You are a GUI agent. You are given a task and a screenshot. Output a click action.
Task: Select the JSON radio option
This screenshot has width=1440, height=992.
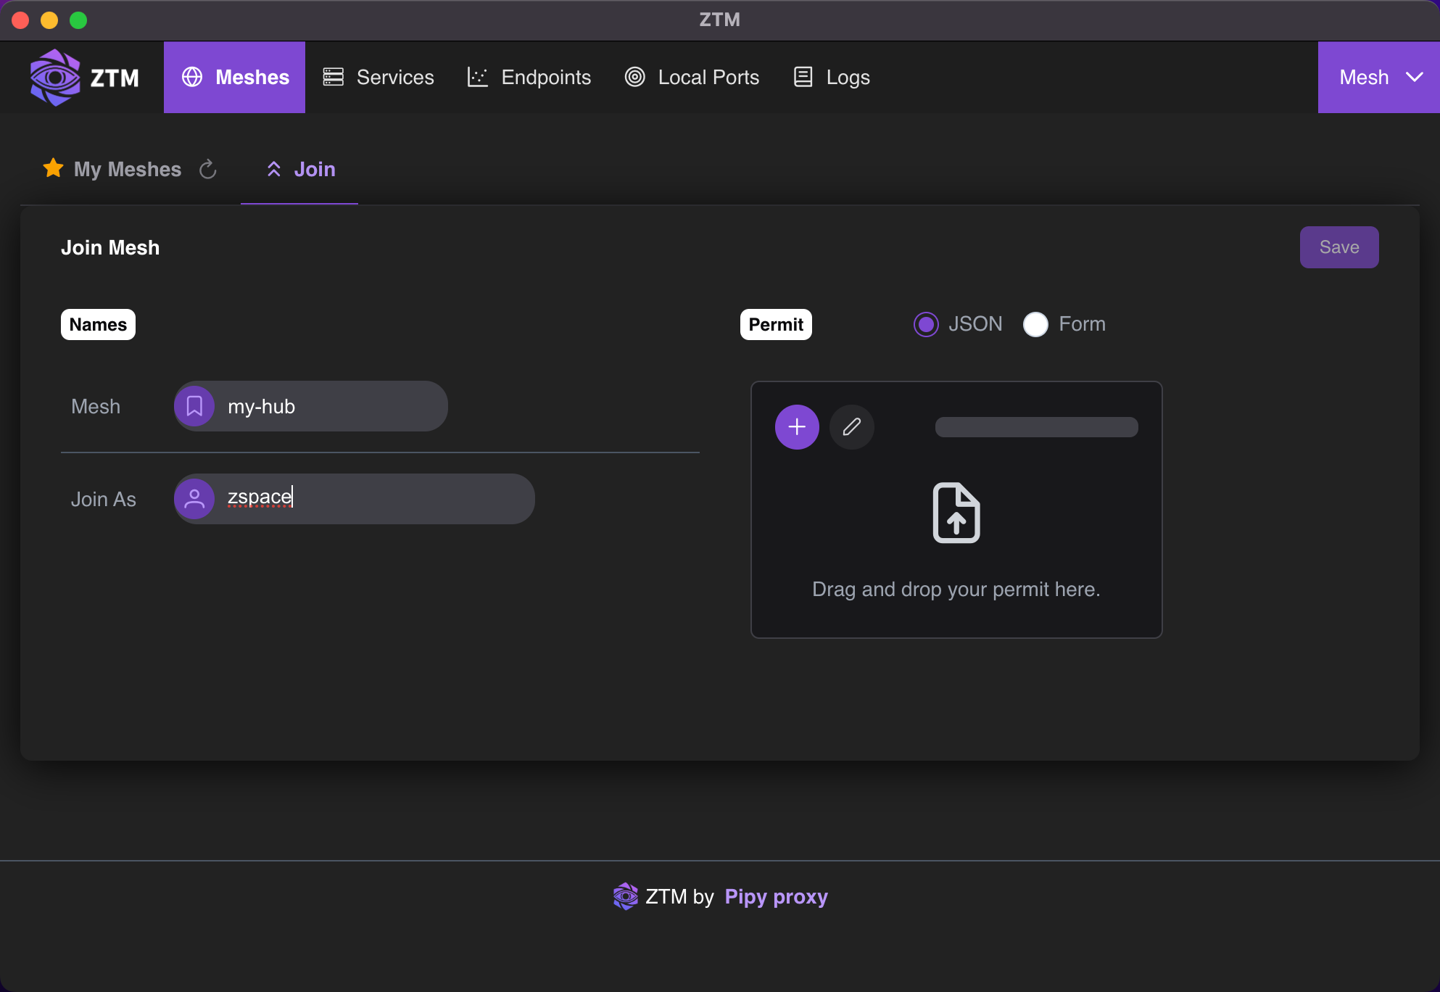click(926, 324)
